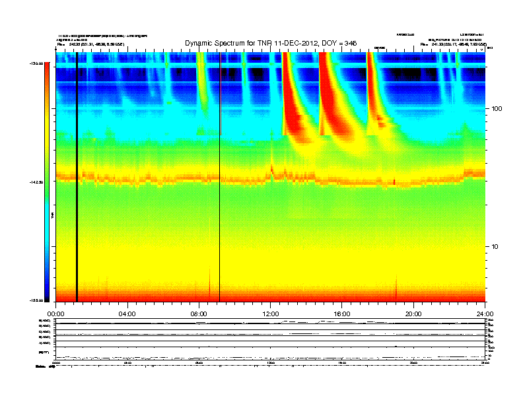The width and height of the screenshot is (523, 404).
Task: Click the thick black vertical line near 01:00
Action: pyautogui.click(x=77, y=177)
